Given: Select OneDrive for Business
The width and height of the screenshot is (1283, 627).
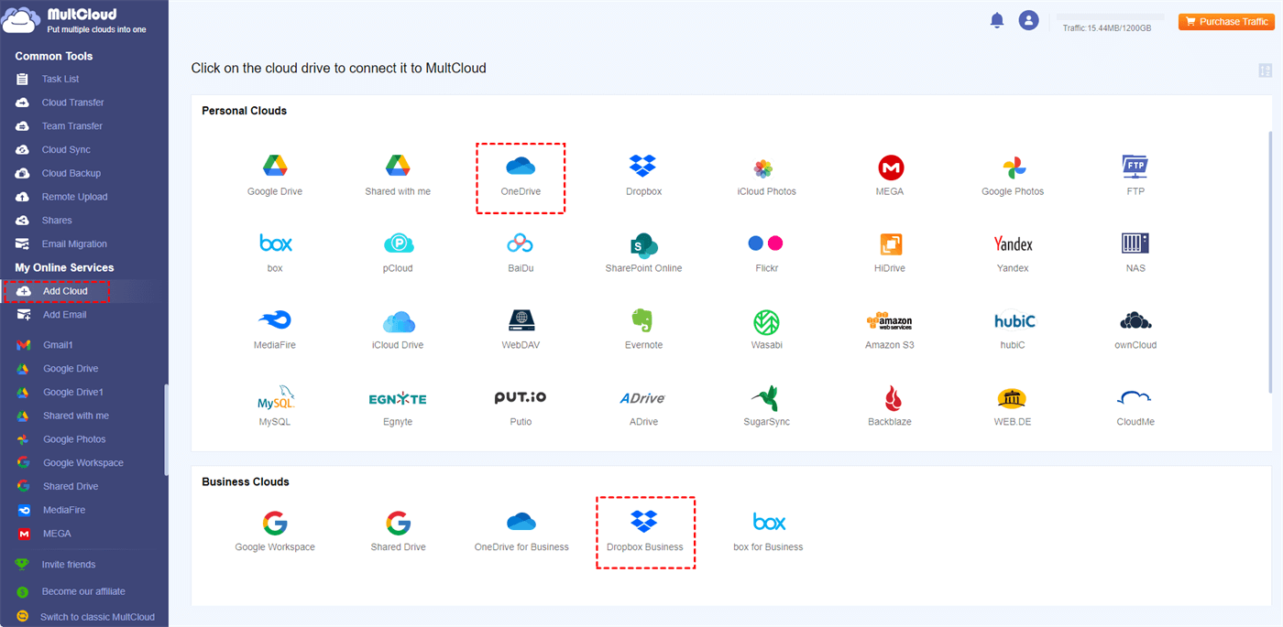Looking at the screenshot, I should 521,531.
